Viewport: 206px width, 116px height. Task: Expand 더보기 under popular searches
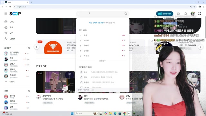(102, 61)
